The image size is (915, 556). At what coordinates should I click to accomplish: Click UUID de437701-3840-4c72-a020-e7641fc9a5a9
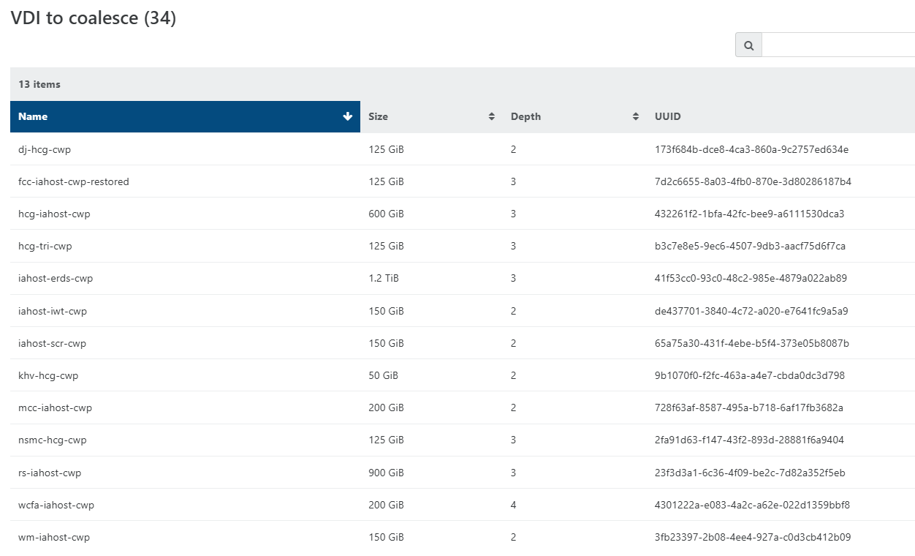coord(751,311)
